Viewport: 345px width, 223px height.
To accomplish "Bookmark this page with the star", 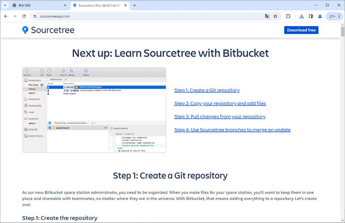I will (x=275, y=16).
